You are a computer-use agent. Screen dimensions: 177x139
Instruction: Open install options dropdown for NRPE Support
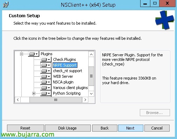tap(46, 65)
